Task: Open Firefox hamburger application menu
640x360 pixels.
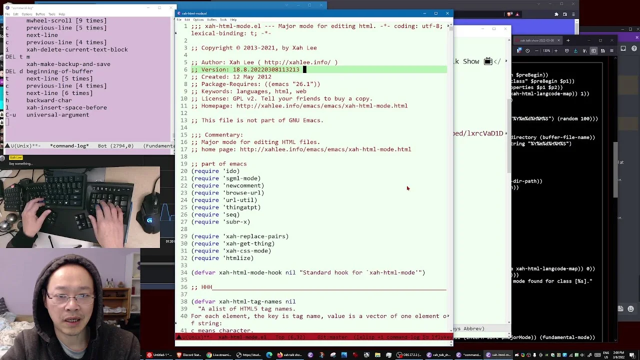Action: (611, 50)
